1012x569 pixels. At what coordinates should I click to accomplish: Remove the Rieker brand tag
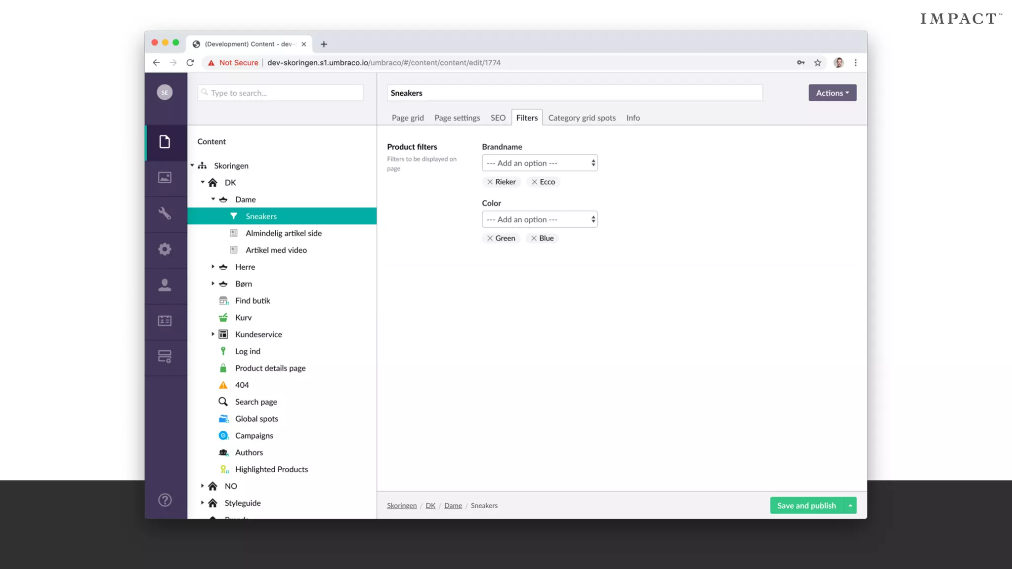[x=490, y=182]
